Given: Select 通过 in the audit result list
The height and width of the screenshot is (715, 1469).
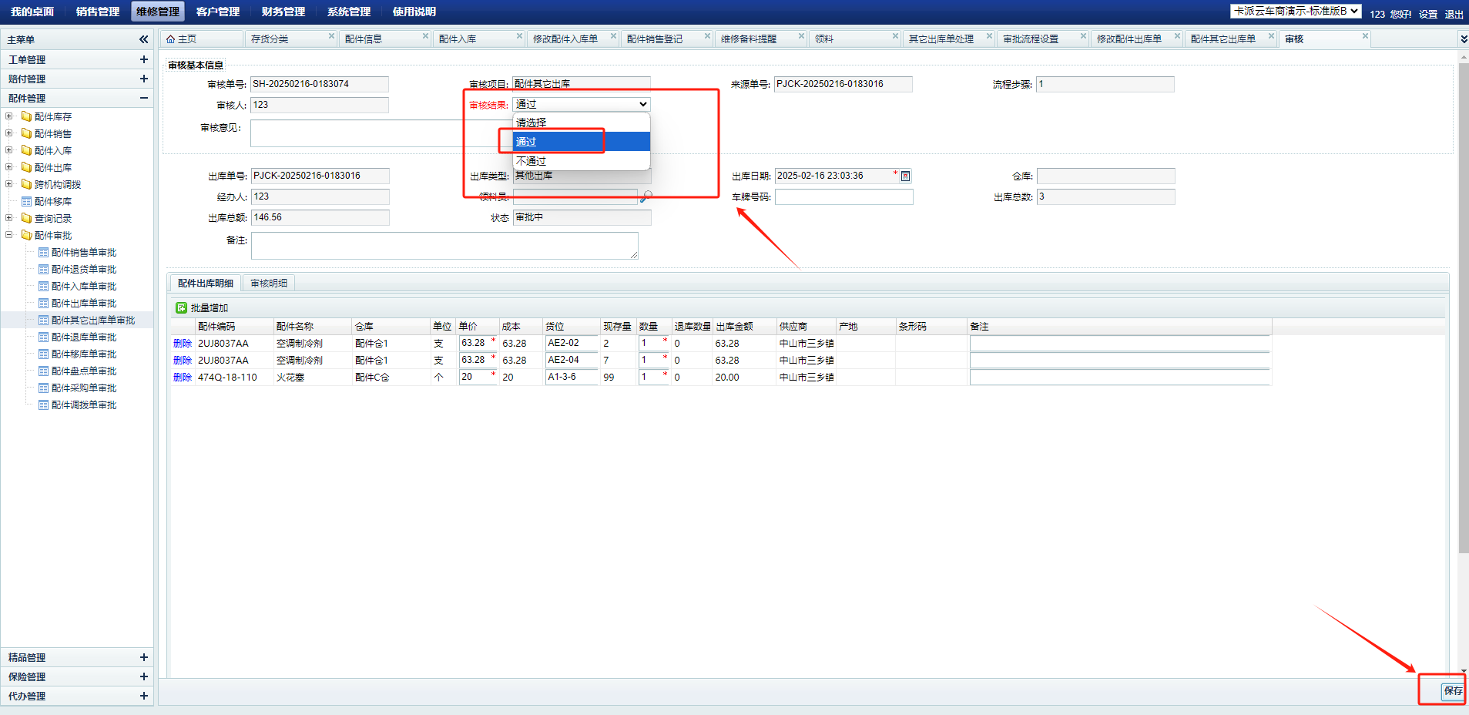Looking at the screenshot, I should [581, 142].
